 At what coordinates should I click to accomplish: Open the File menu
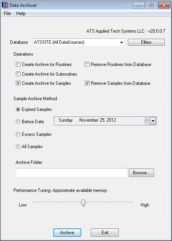(x=7, y=13)
